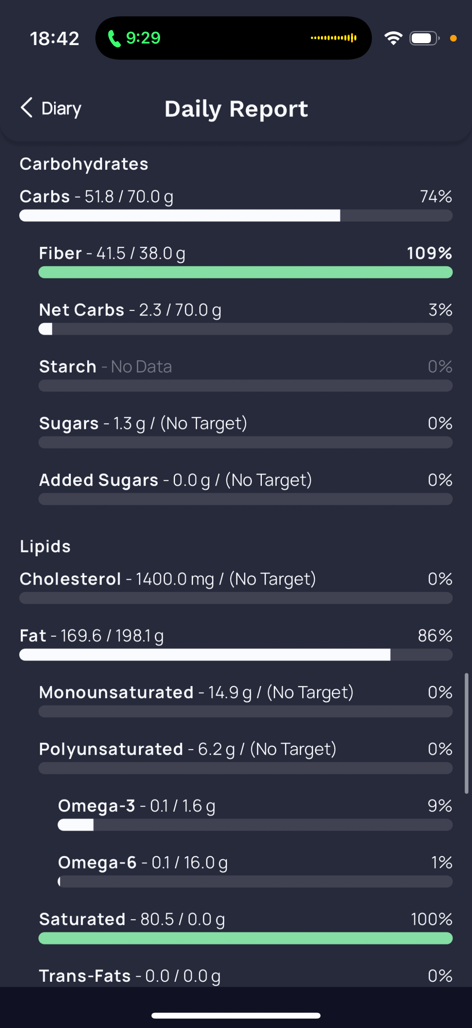Viewport: 472px width, 1028px height.
Task: Tap the orange microphone indicator dot
Action: point(453,38)
